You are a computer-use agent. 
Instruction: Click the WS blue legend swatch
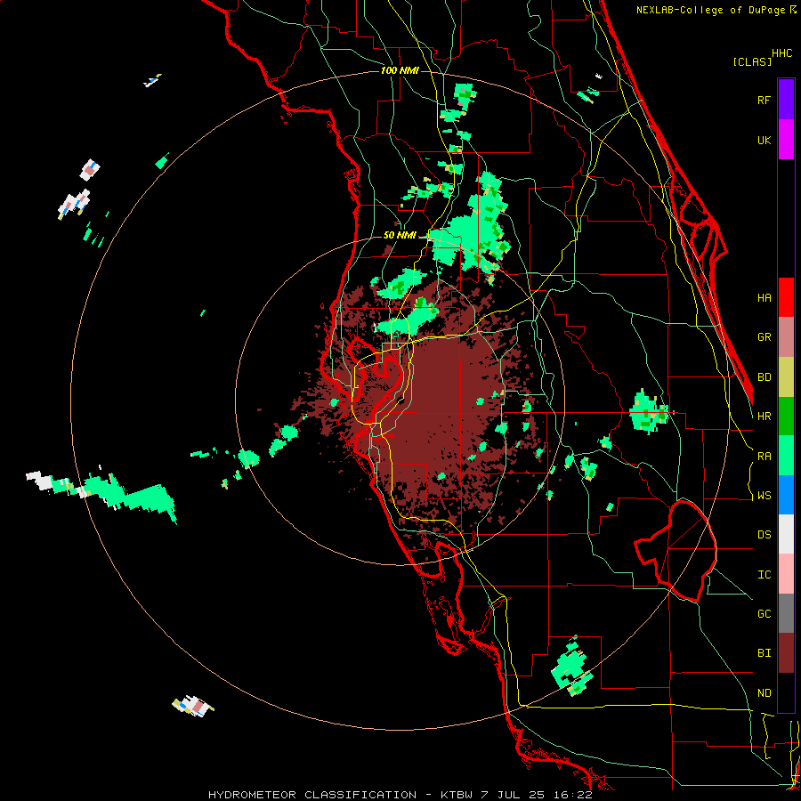(786, 495)
